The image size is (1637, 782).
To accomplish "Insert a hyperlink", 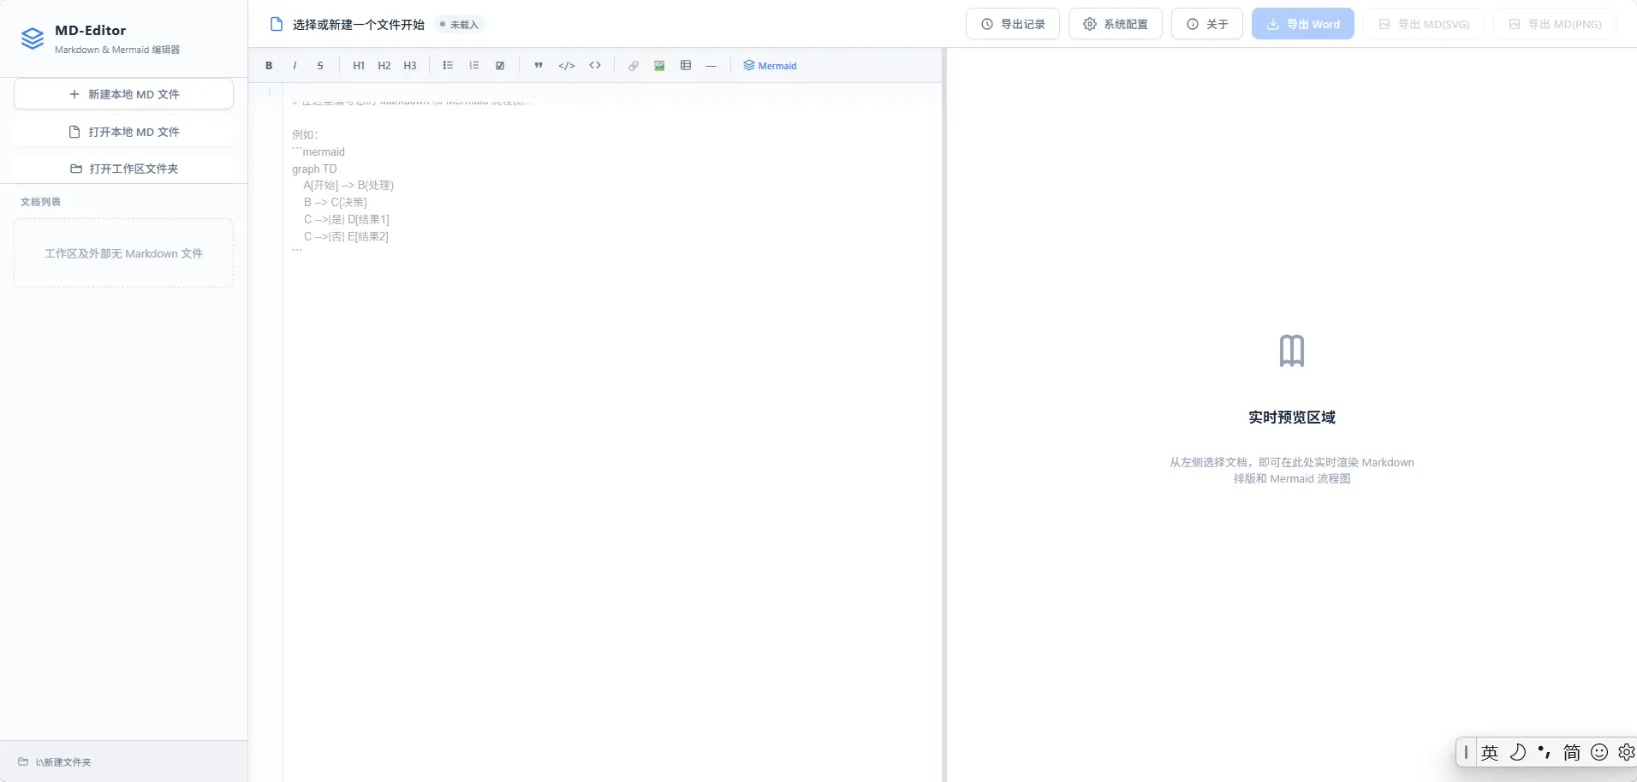I will pos(634,65).
